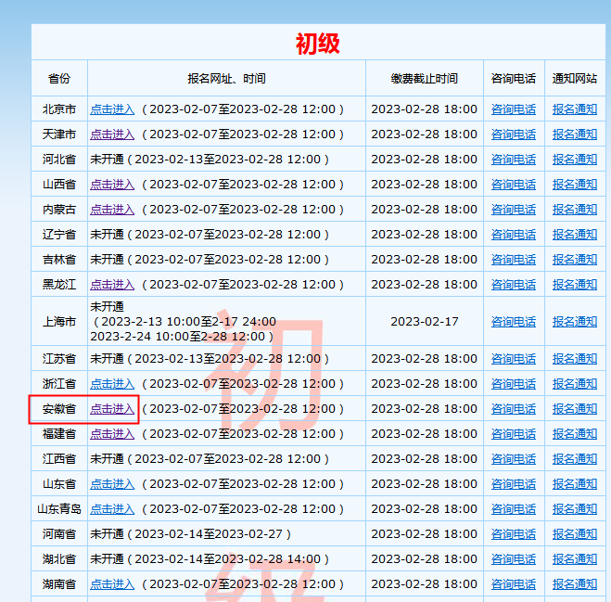The width and height of the screenshot is (611, 602).
Task: Click the 缴费截止时间 column header
Action: [x=424, y=79]
